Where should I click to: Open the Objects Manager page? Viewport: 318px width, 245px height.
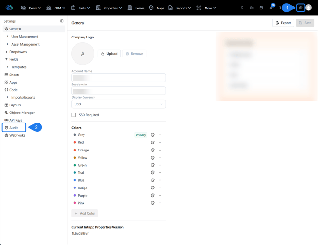[x=22, y=113]
